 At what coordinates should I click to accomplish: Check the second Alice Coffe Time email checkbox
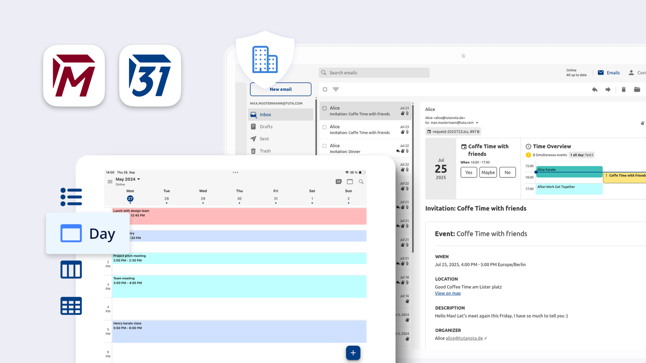coord(324,127)
